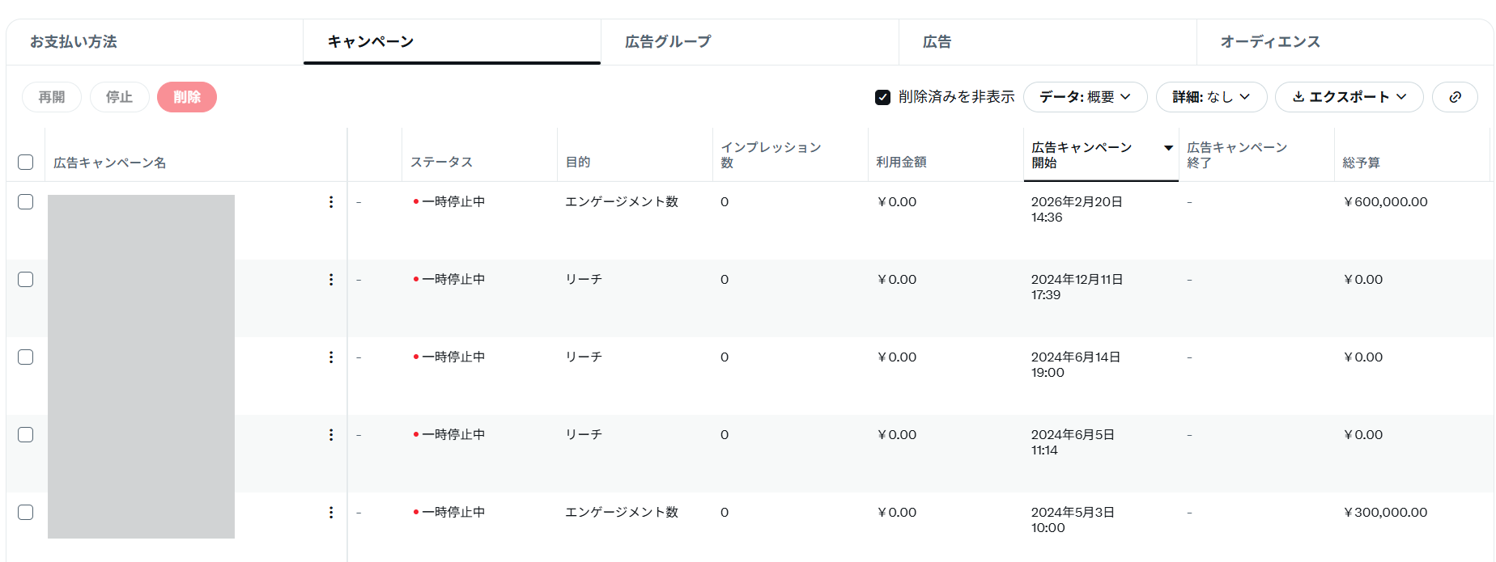1496x562 pixels.
Task: Open the 詳細: なし dropdown
Action: coord(1210,97)
